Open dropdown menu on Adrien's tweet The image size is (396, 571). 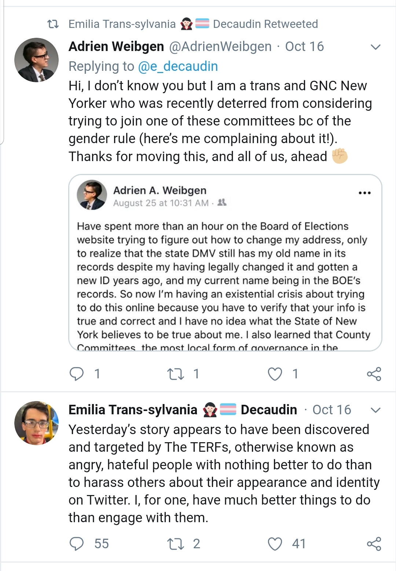click(375, 47)
